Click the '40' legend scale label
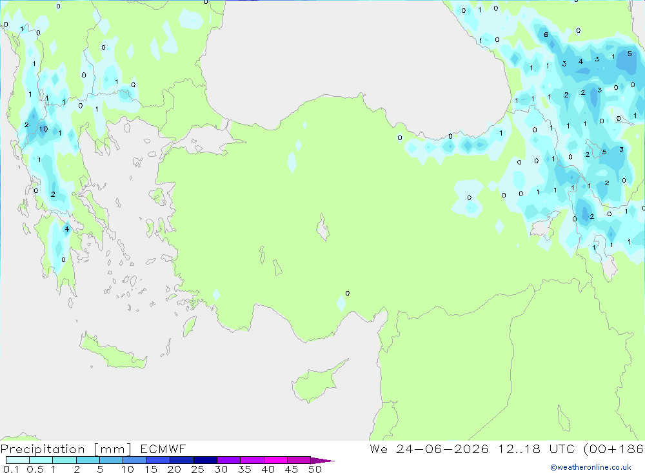The width and height of the screenshot is (645, 473). (x=268, y=469)
